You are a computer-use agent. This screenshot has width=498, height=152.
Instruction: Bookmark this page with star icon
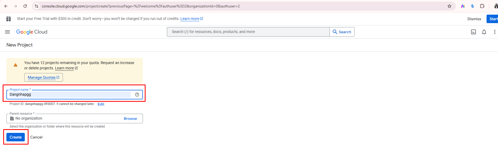pyautogui.click(x=449, y=6)
